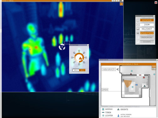Click the arrow next to UD/1P/CT
This screenshot has height=118, width=158.
pos(118,69)
